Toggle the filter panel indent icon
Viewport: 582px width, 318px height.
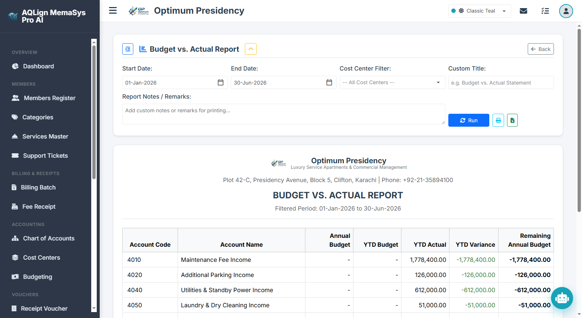(128, 49)
